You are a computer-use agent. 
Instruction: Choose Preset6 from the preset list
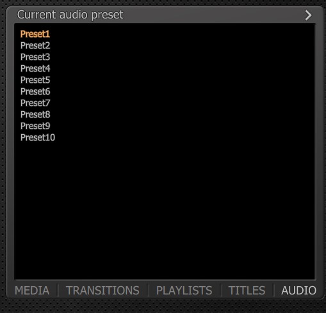click(x=35, y=91)
